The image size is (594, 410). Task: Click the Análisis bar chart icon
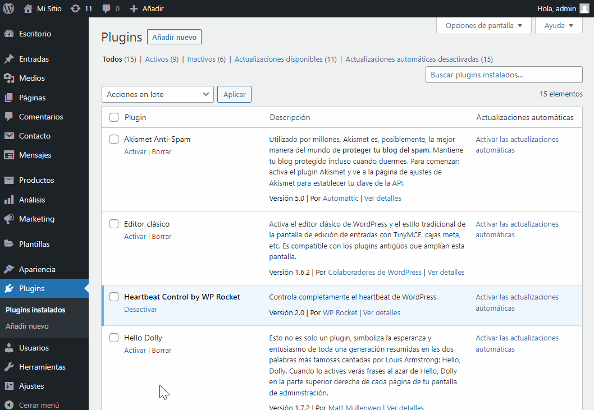(9, 200)
